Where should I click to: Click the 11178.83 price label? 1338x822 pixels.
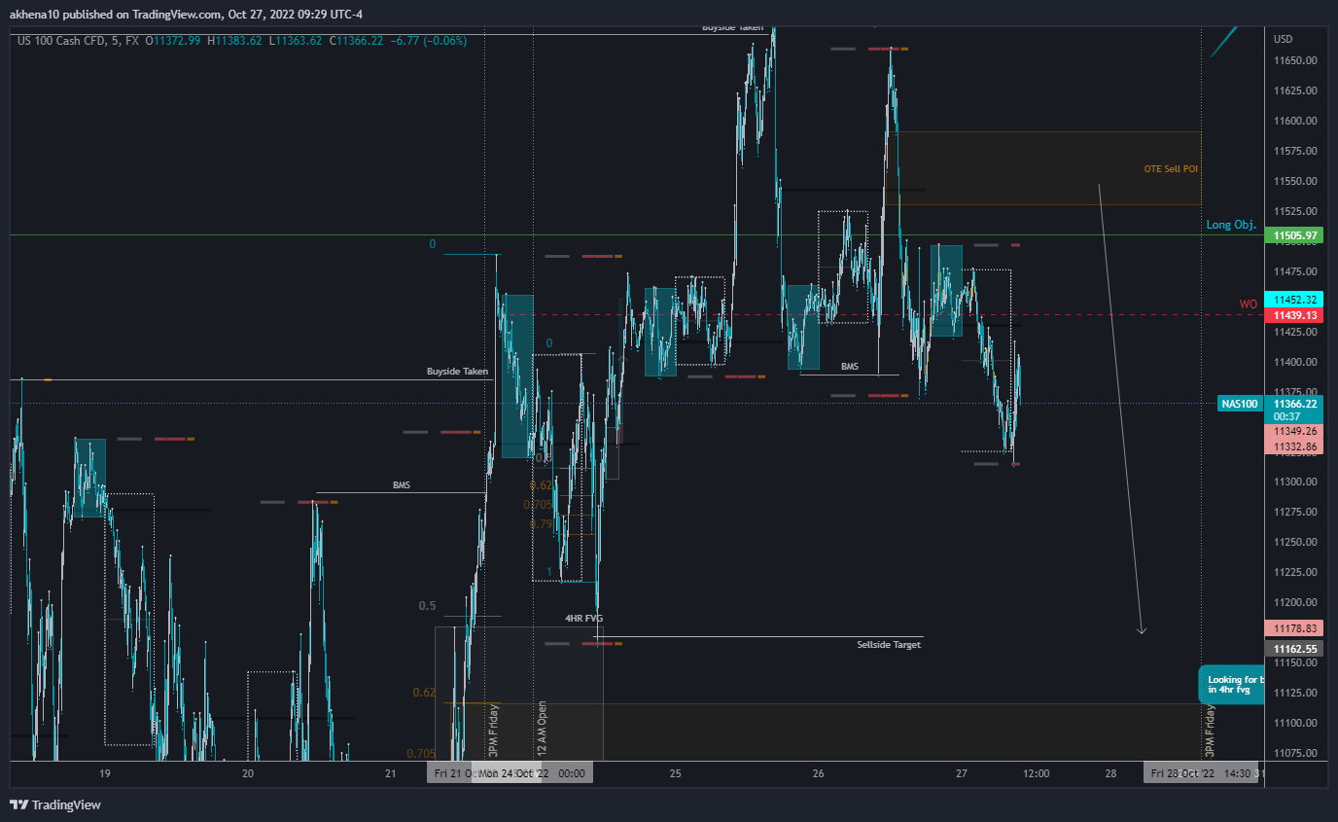(x=1294, y=628)
